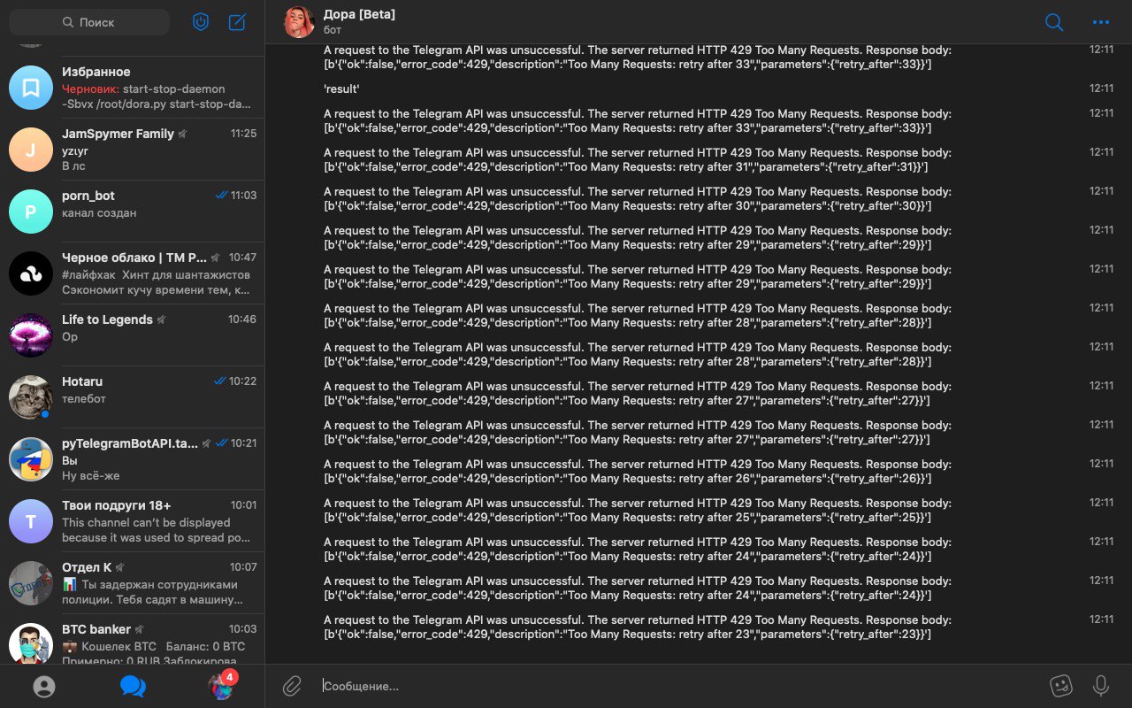This screenshot has width=1132, height=708.
Task: Click JamSpymer Family avatar letter J
Action: click(31, 150)
